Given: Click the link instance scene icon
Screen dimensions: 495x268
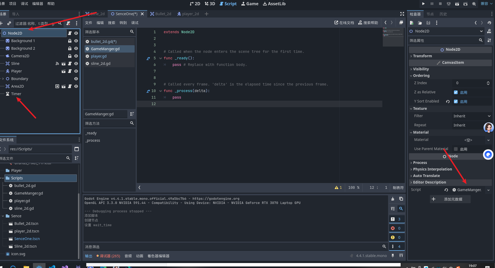Looking at the screenshot, I should 9,23.
